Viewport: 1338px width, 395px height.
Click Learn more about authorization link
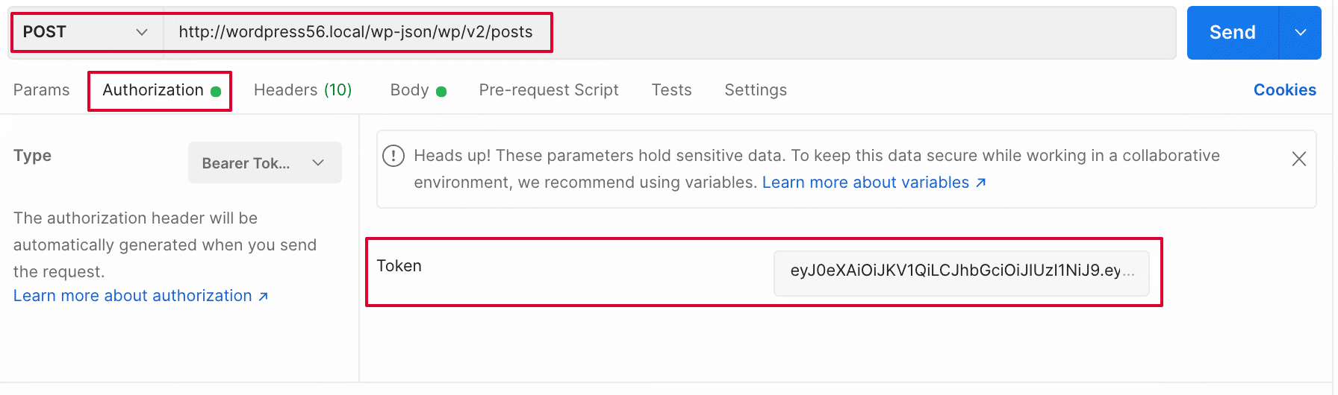click(x=133, y=296)
